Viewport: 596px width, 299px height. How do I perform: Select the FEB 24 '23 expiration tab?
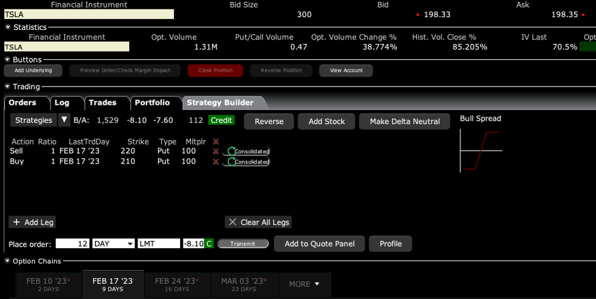pos(177,284)
